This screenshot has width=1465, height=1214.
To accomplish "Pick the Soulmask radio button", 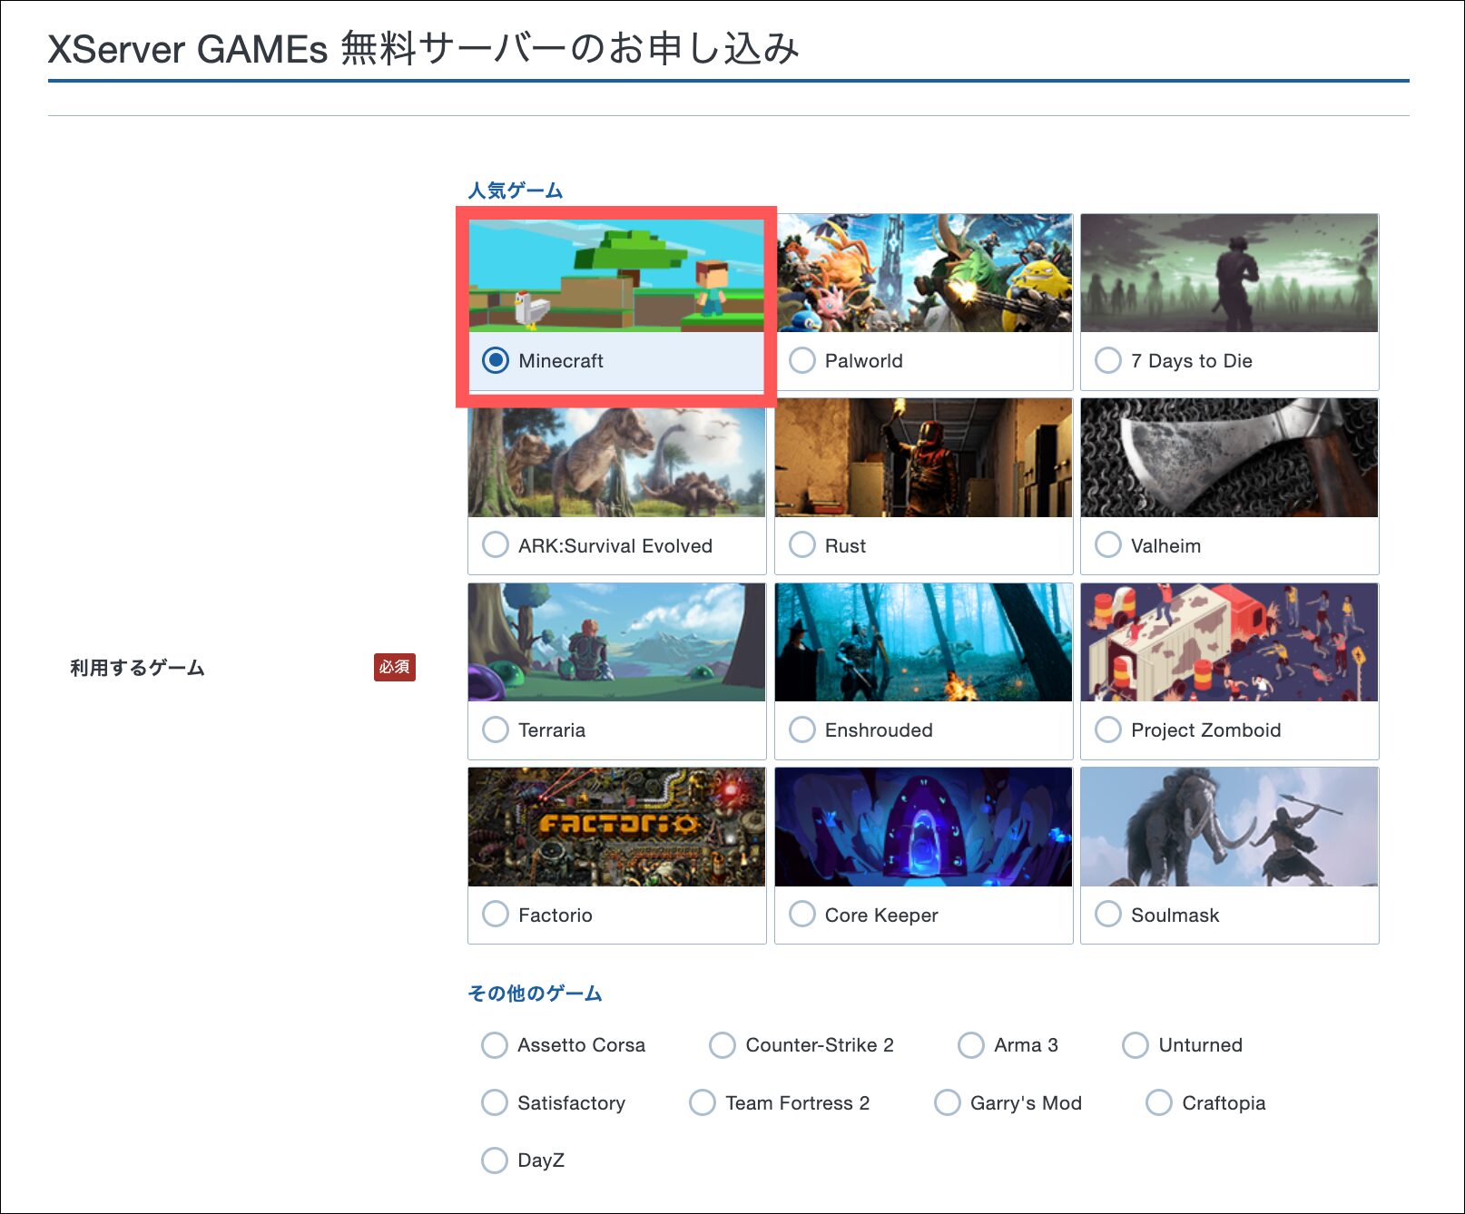I will tap(1108, 914).
